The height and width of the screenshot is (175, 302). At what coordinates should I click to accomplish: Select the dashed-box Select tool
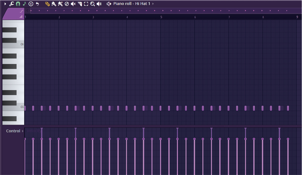86,4
